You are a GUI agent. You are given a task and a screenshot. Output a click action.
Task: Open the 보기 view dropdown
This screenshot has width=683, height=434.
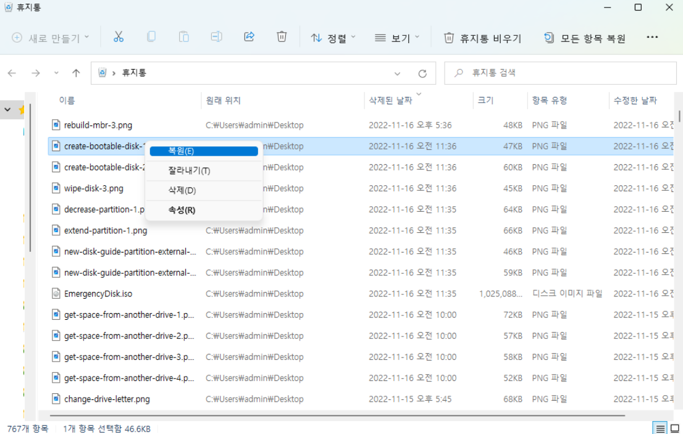tap(397, 38)
